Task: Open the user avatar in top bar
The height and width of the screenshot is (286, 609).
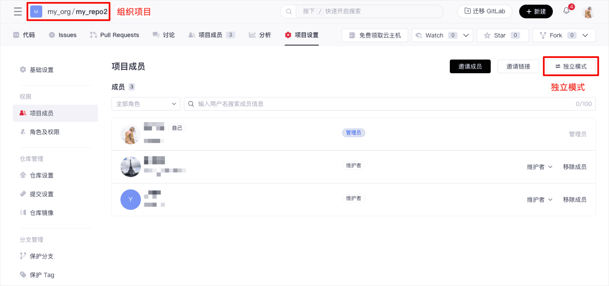Action: (588, 12)
